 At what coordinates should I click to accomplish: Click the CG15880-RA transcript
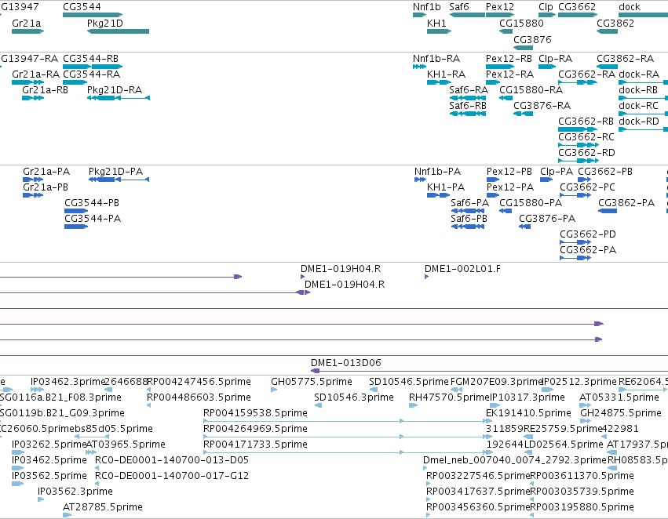pyautogui.click(x=506, y=98)
